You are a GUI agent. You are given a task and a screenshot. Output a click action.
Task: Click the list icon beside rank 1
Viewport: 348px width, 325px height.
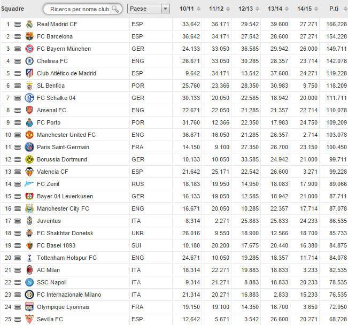(x=18, y=24)
